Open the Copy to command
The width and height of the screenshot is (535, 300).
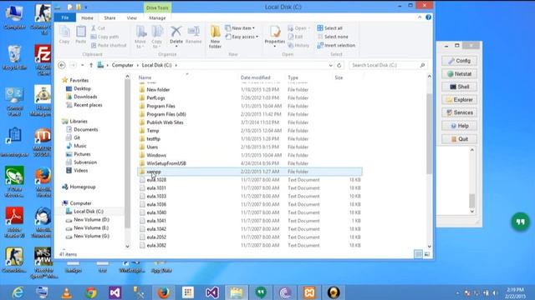point(157,37)
